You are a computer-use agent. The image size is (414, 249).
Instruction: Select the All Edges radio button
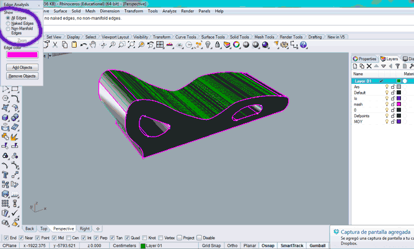pyautogui.click(x=8, y=18)
